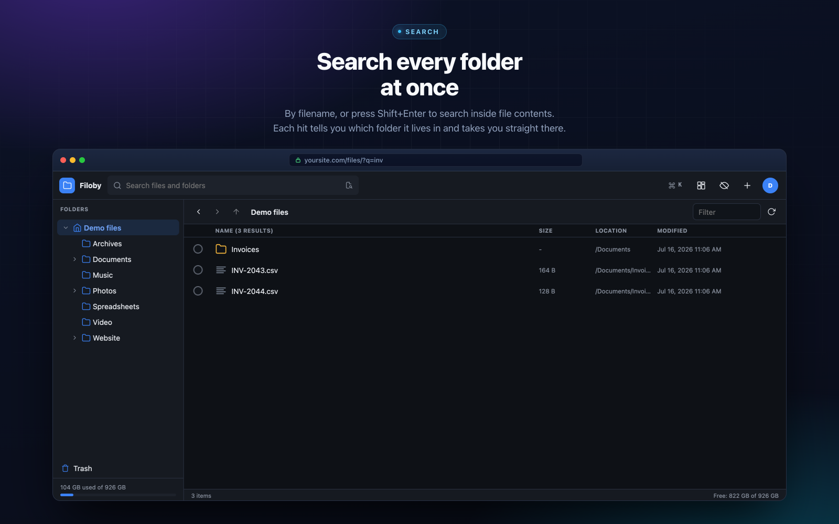The height and width of the screenshot is (524, 839).
Task: Click the plus icon to add new
Action: click(747, 185)
